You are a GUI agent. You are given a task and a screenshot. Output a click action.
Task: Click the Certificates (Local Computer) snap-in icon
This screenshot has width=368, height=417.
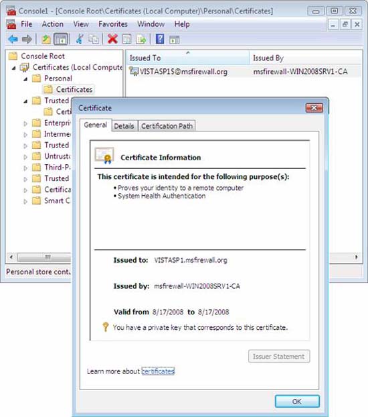tap(25, 68)
